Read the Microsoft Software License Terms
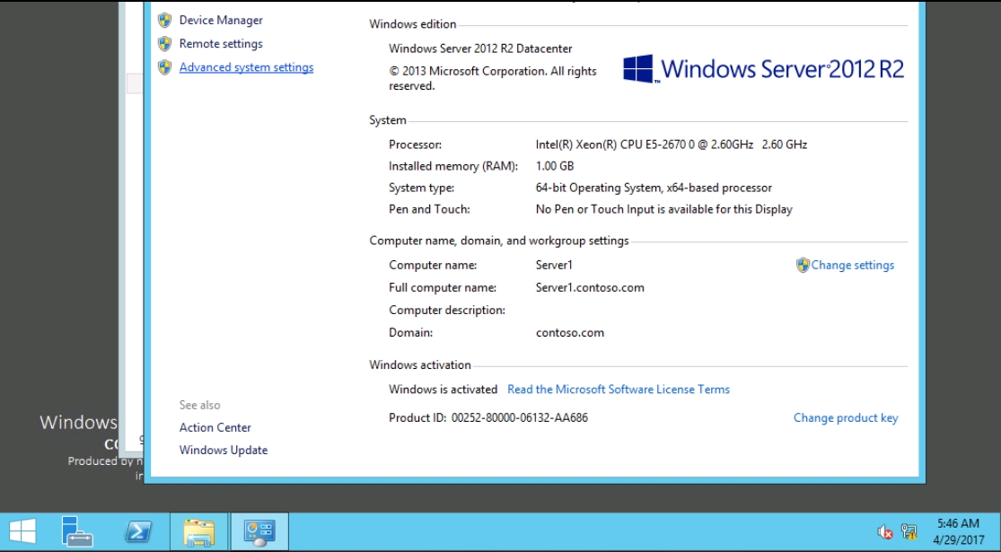1001x552 pixels. [618, 390]
